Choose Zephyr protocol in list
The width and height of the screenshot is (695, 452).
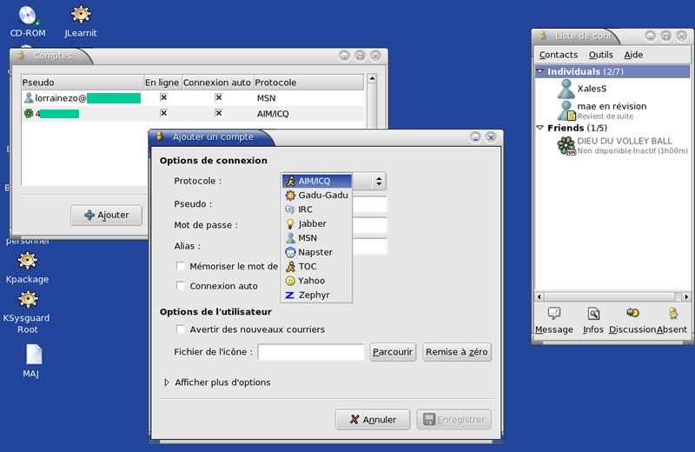[316, 295]
